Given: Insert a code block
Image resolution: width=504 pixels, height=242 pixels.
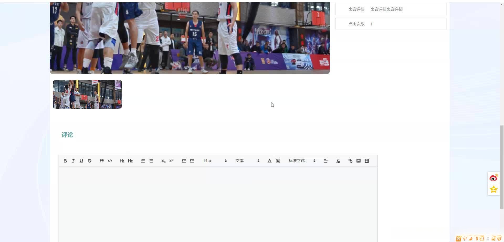Looking at the screenshot, I should pyautogui.click(x=110, y=161).
